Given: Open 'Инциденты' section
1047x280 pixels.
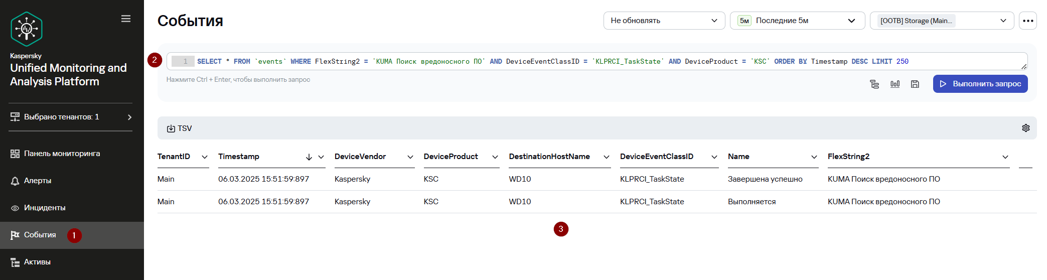Looking at the screenshot, I should click(x=72, y=208).
